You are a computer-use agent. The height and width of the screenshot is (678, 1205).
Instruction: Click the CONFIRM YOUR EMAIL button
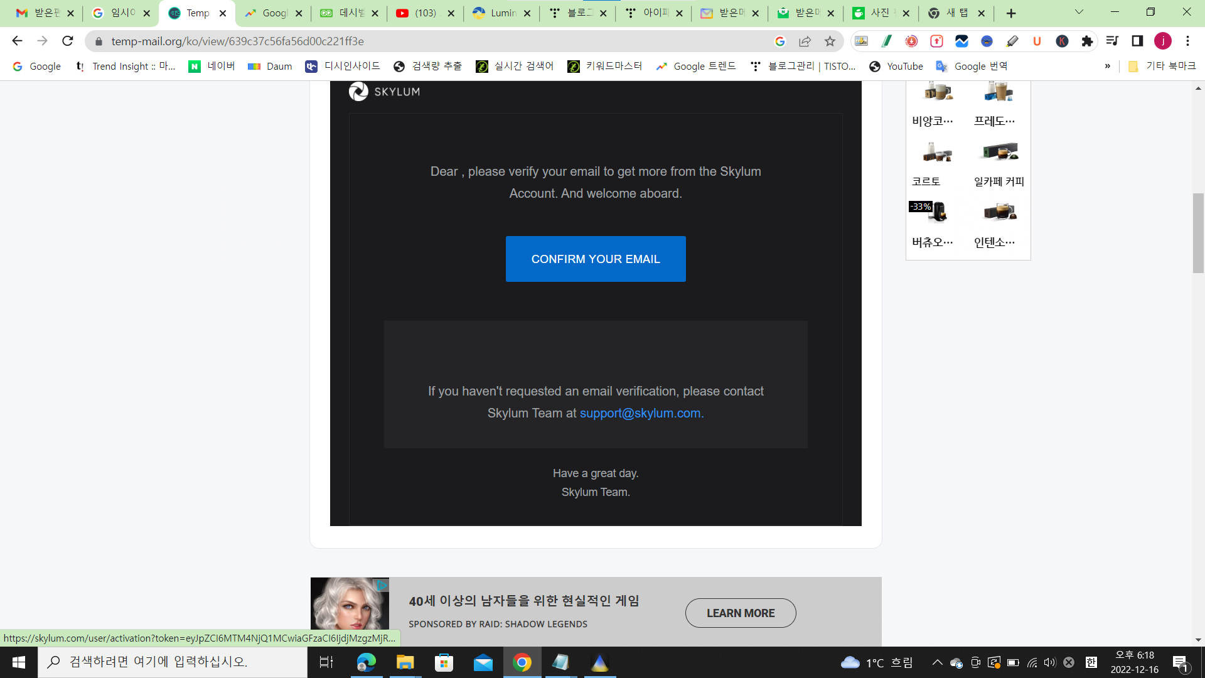pos(596,259)
